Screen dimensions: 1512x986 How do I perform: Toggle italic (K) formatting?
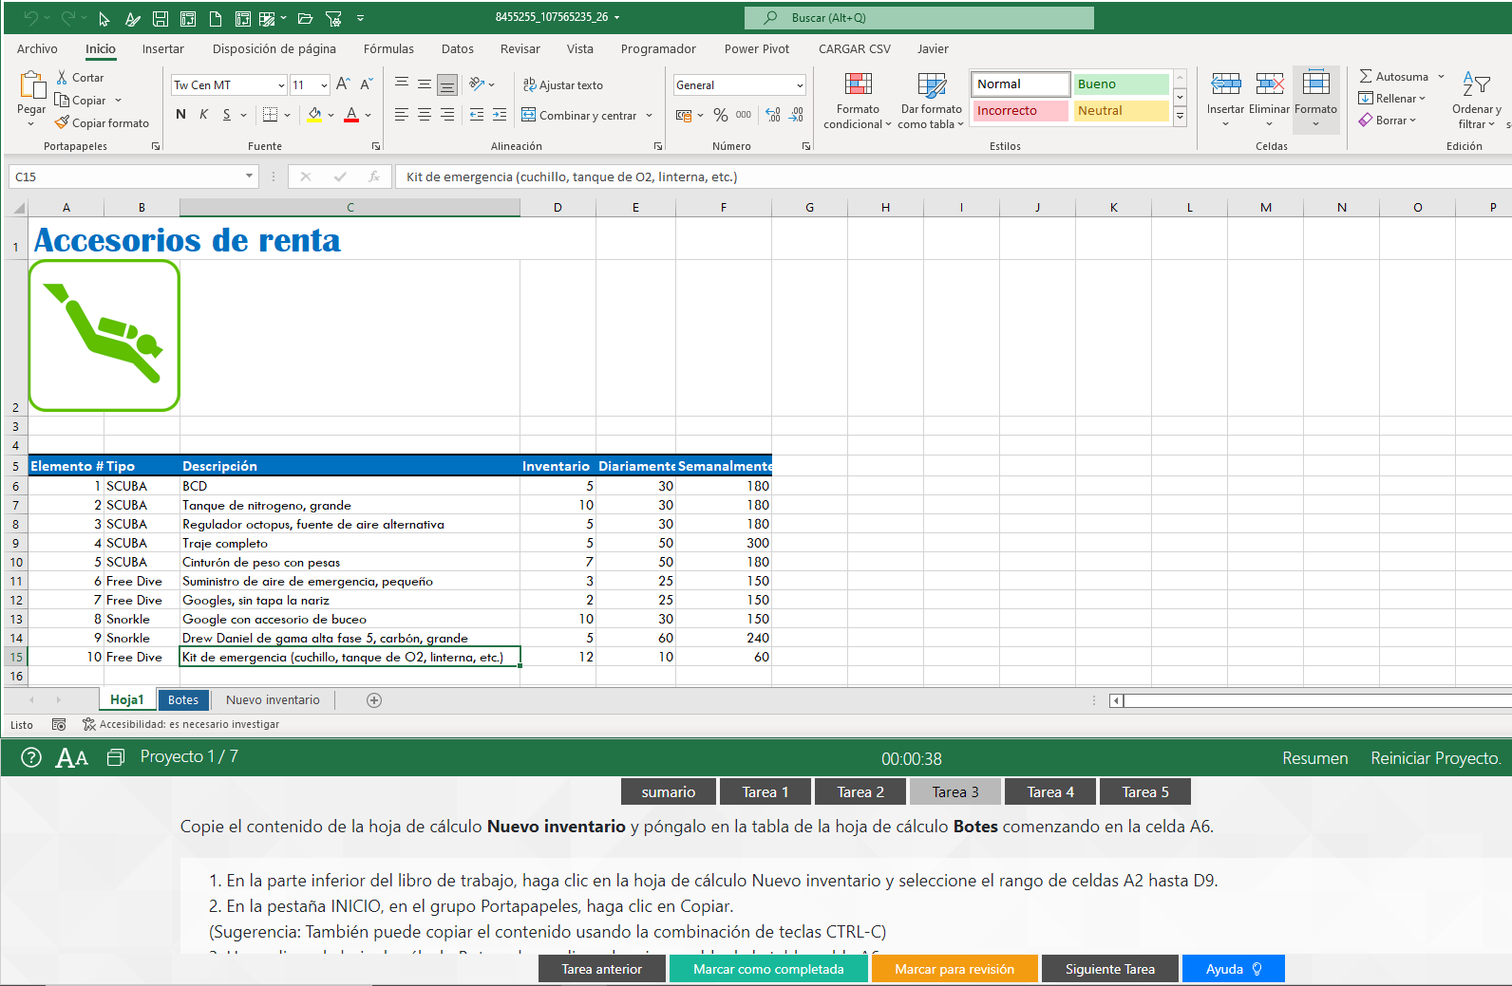[x=203, y=115]
